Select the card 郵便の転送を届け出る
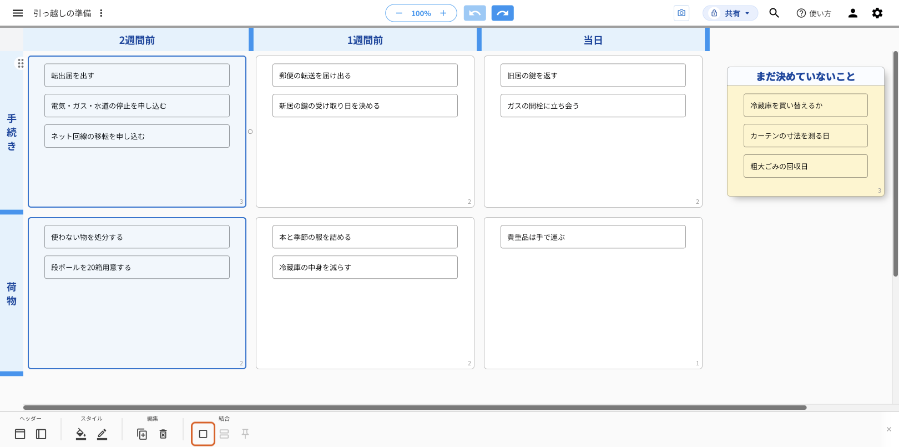 pos(365,76)
